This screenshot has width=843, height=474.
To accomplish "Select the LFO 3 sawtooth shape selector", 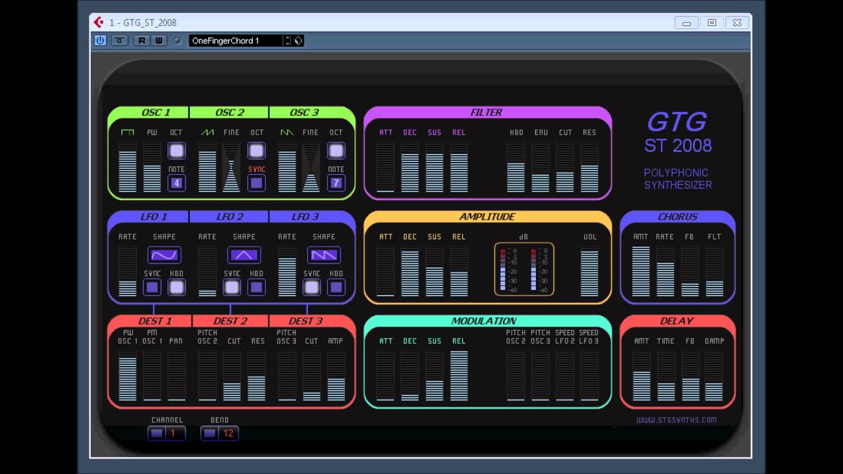I will tap(323, 255).
